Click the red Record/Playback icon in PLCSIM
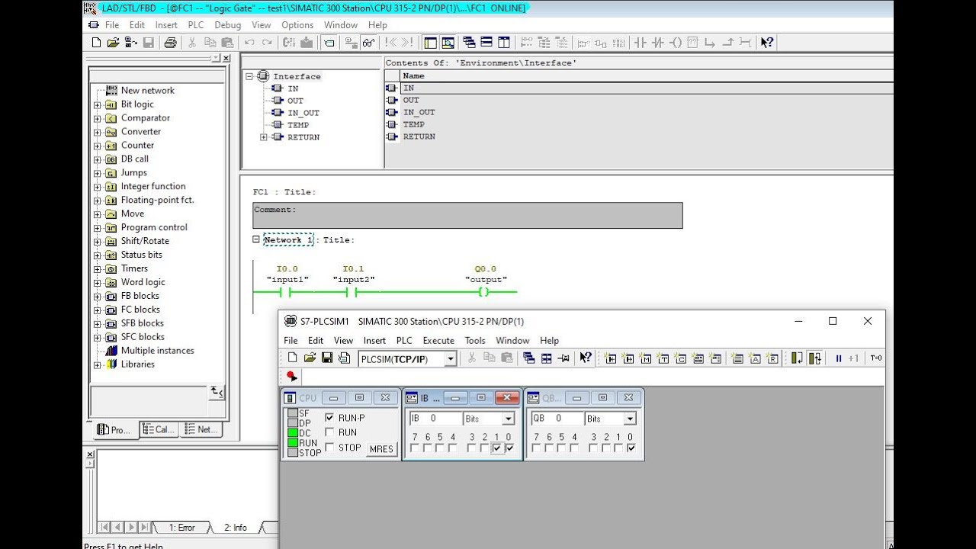976x549 pixels. tap(291, 376)
